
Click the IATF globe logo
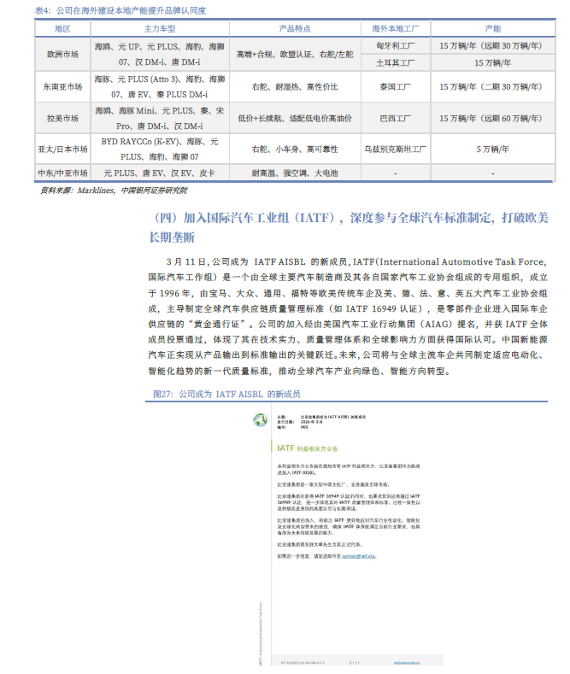coord(260,420)
